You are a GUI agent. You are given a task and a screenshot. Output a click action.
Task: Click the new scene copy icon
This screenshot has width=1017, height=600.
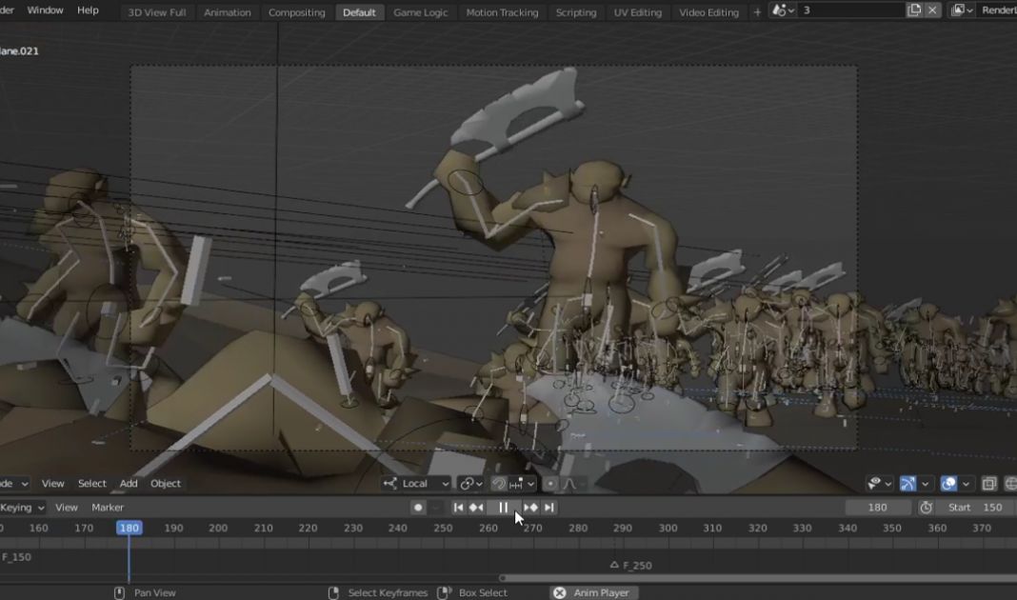pyautogui.click(x=914, y=10)
